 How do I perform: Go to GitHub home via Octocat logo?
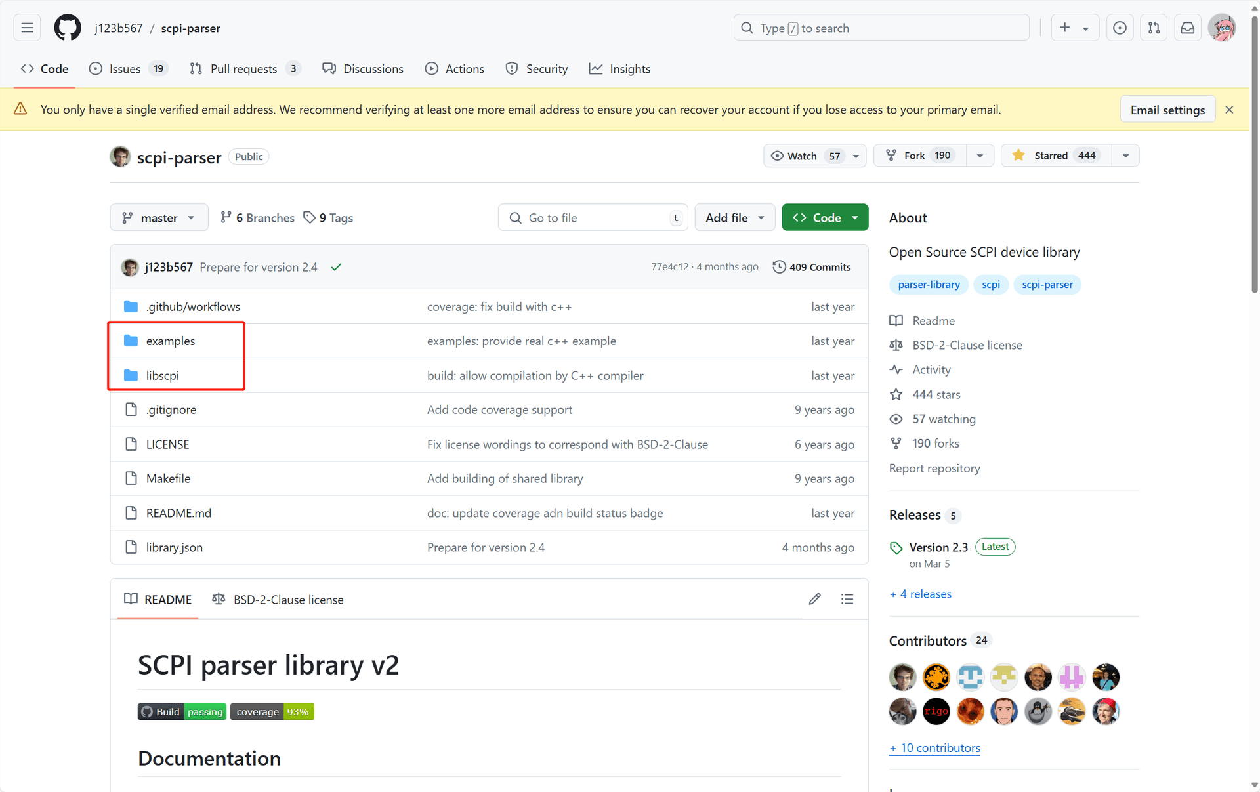68,28
